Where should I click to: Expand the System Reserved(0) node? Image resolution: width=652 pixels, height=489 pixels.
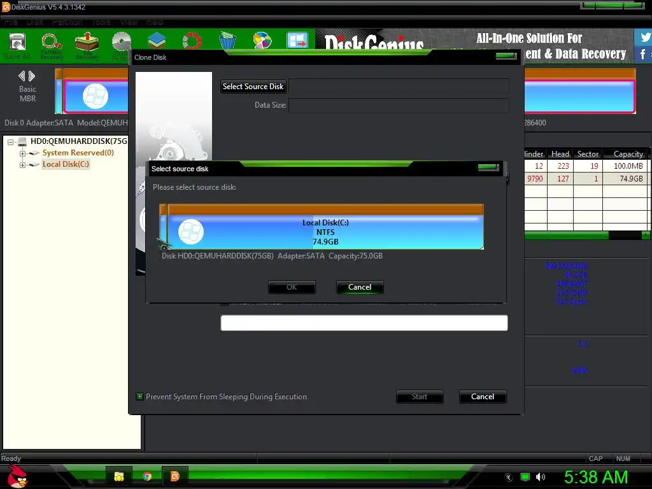pos(22,153)
